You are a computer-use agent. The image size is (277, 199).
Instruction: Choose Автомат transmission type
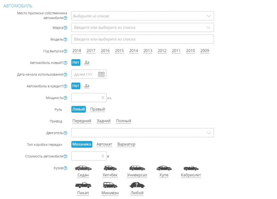click(104, 144)
